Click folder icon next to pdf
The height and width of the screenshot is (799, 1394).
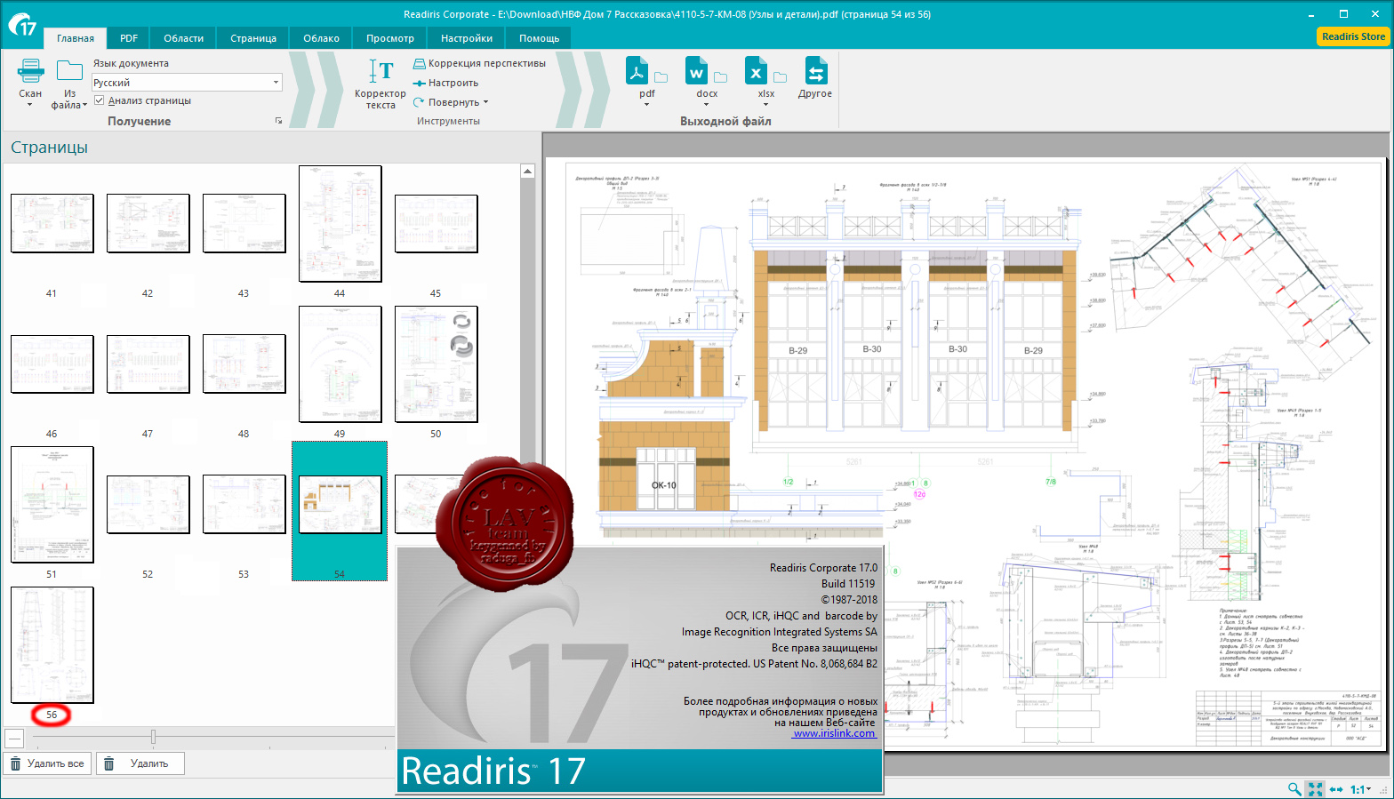[661, 77]
